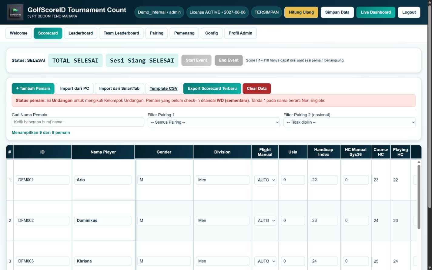Click Handicap Index field showing 22

(x=324, y=180)
